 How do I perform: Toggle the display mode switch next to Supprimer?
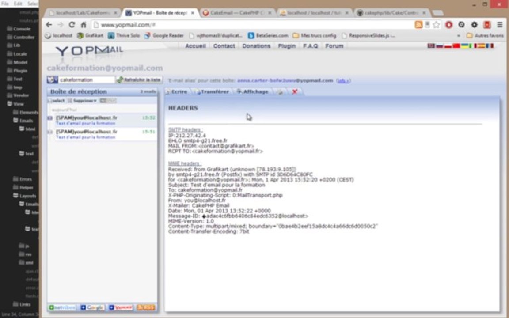tap(108, 101)
